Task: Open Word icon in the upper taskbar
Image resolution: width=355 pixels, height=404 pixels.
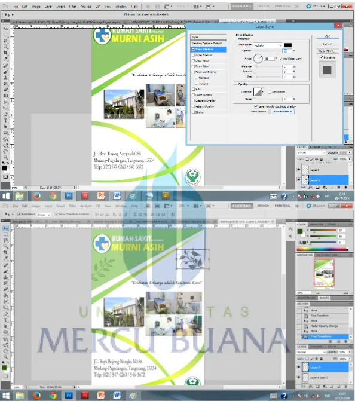Action: pos(117,196)
